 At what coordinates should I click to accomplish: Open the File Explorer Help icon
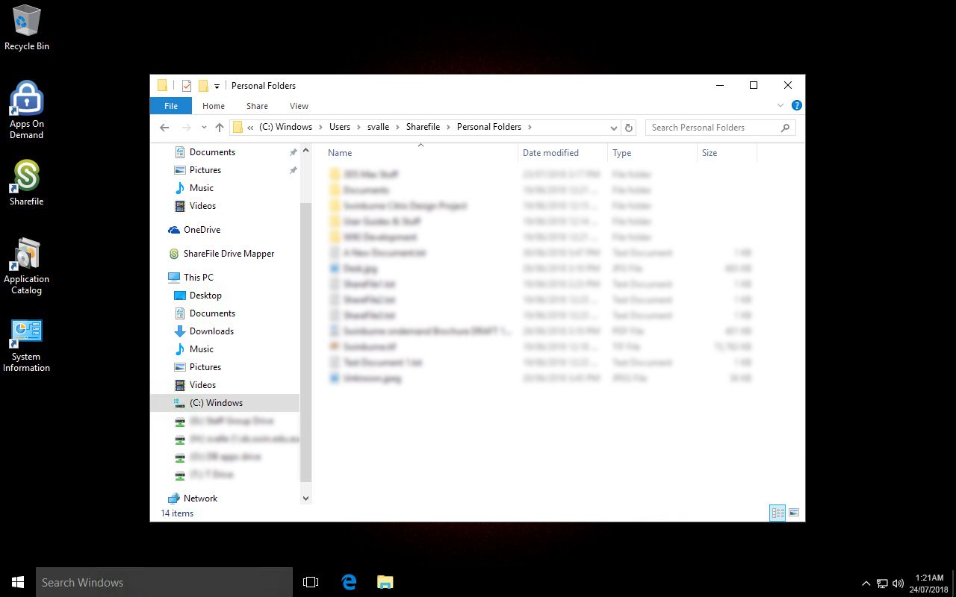pyautogui.click(x=796, y=106)
